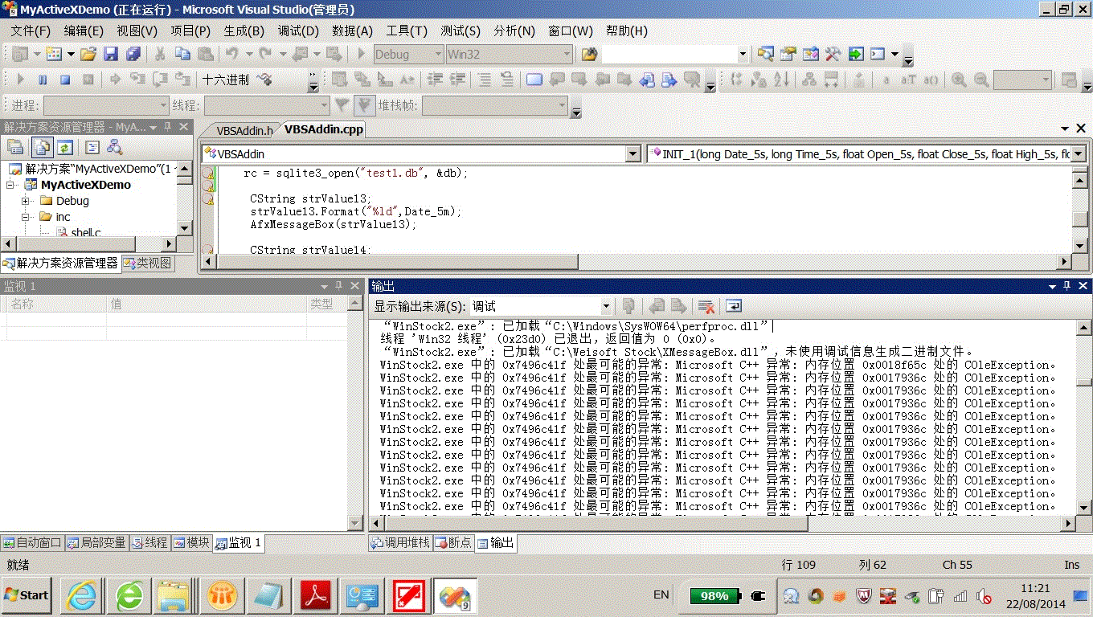Screen dimensions: 1093x617
Task: Switch to the 调用堆栈 tab
Action: (399, 543)
